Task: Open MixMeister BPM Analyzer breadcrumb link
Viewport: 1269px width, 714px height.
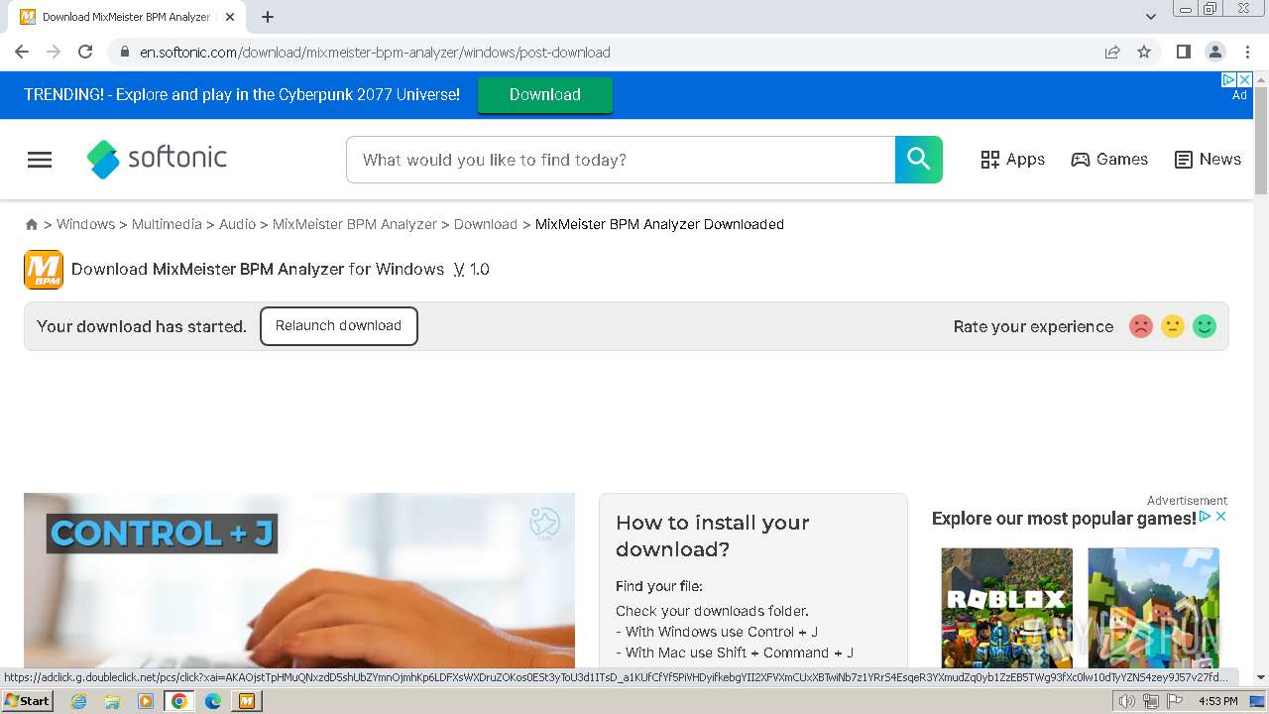Action: click(355, 224)
